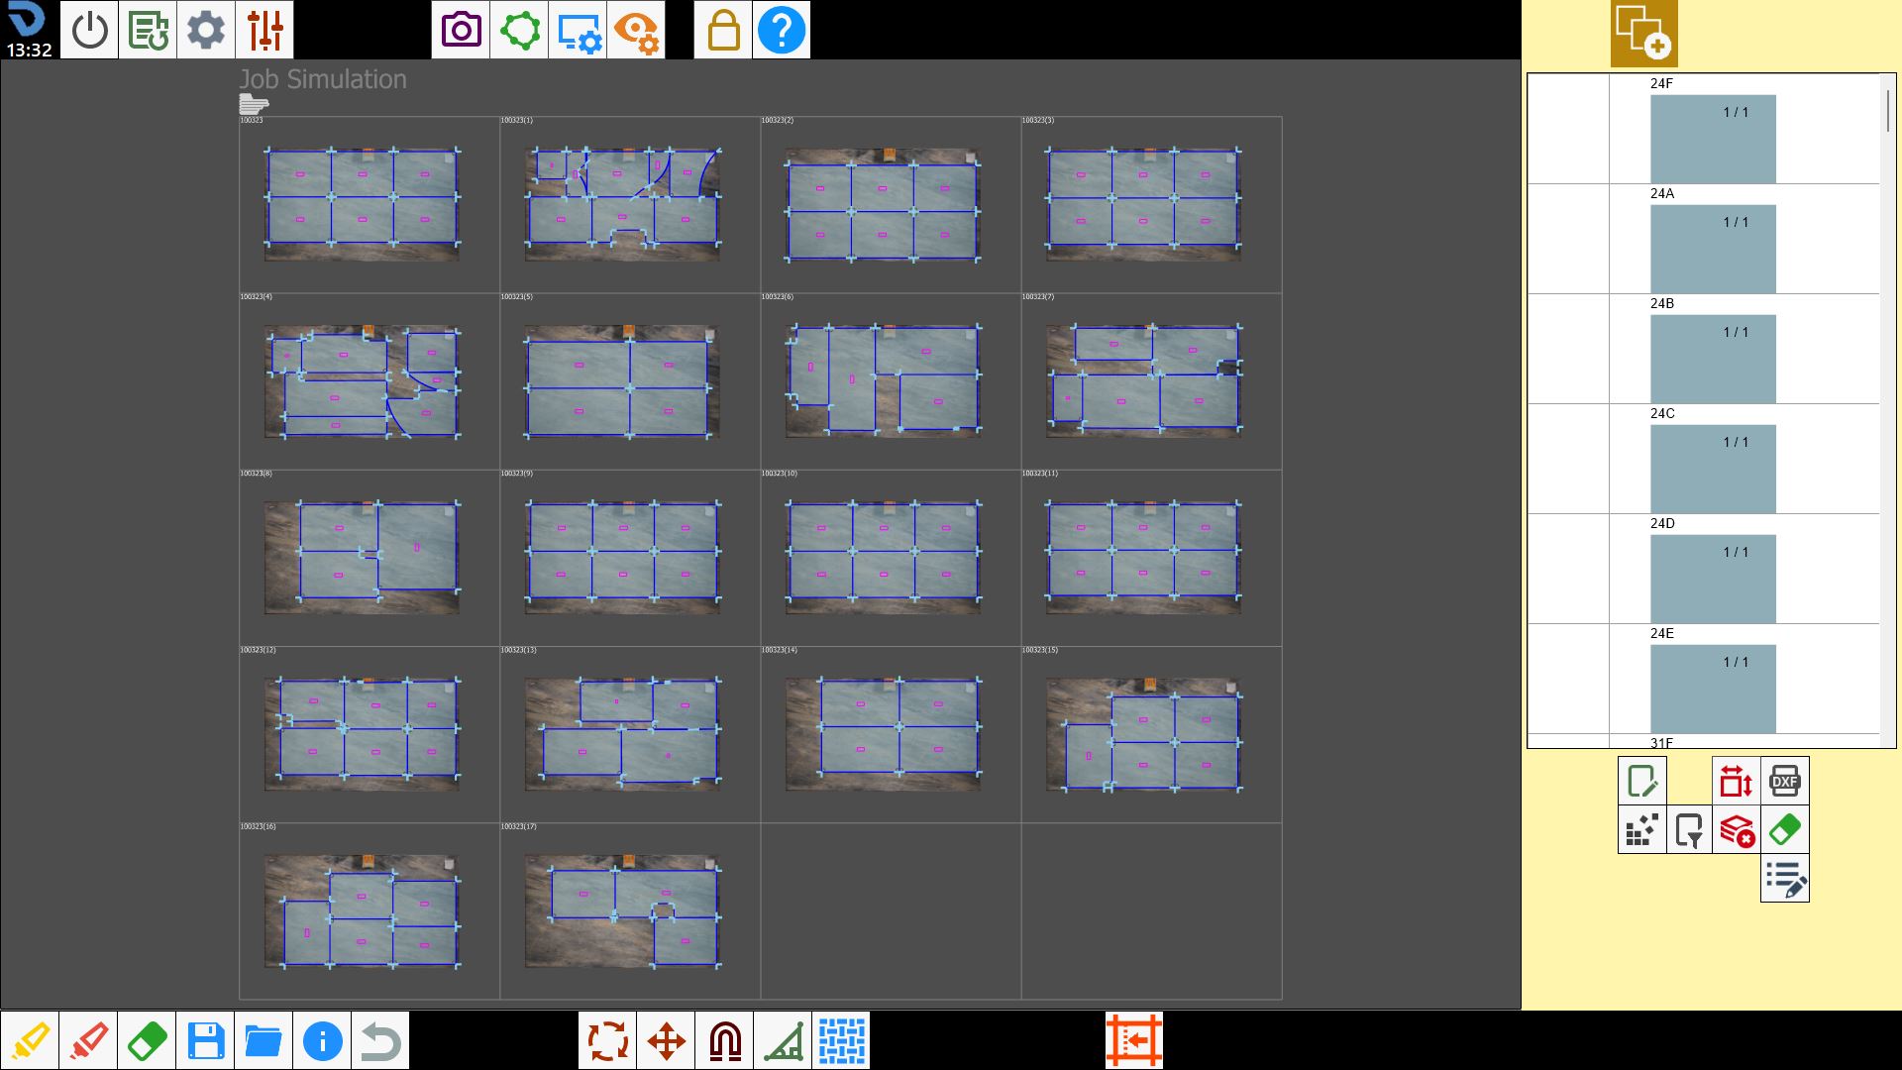Open the job list refresh icon
Viewport: 1902px width, 1070px height.
click(148, 30)
